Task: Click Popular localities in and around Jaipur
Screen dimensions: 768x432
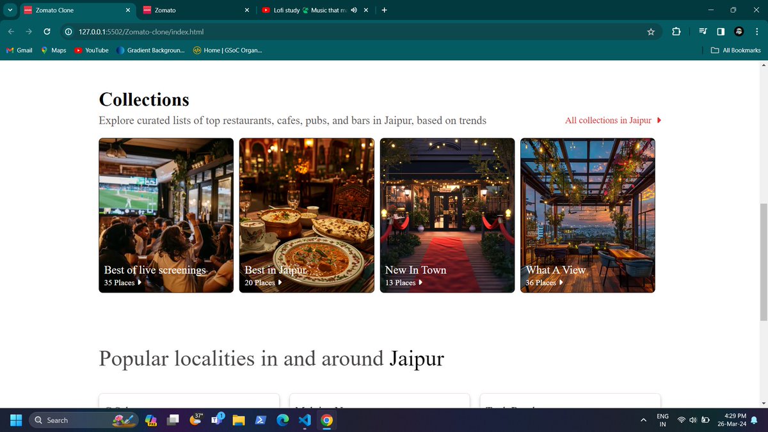Action: [x=271, y=358]
